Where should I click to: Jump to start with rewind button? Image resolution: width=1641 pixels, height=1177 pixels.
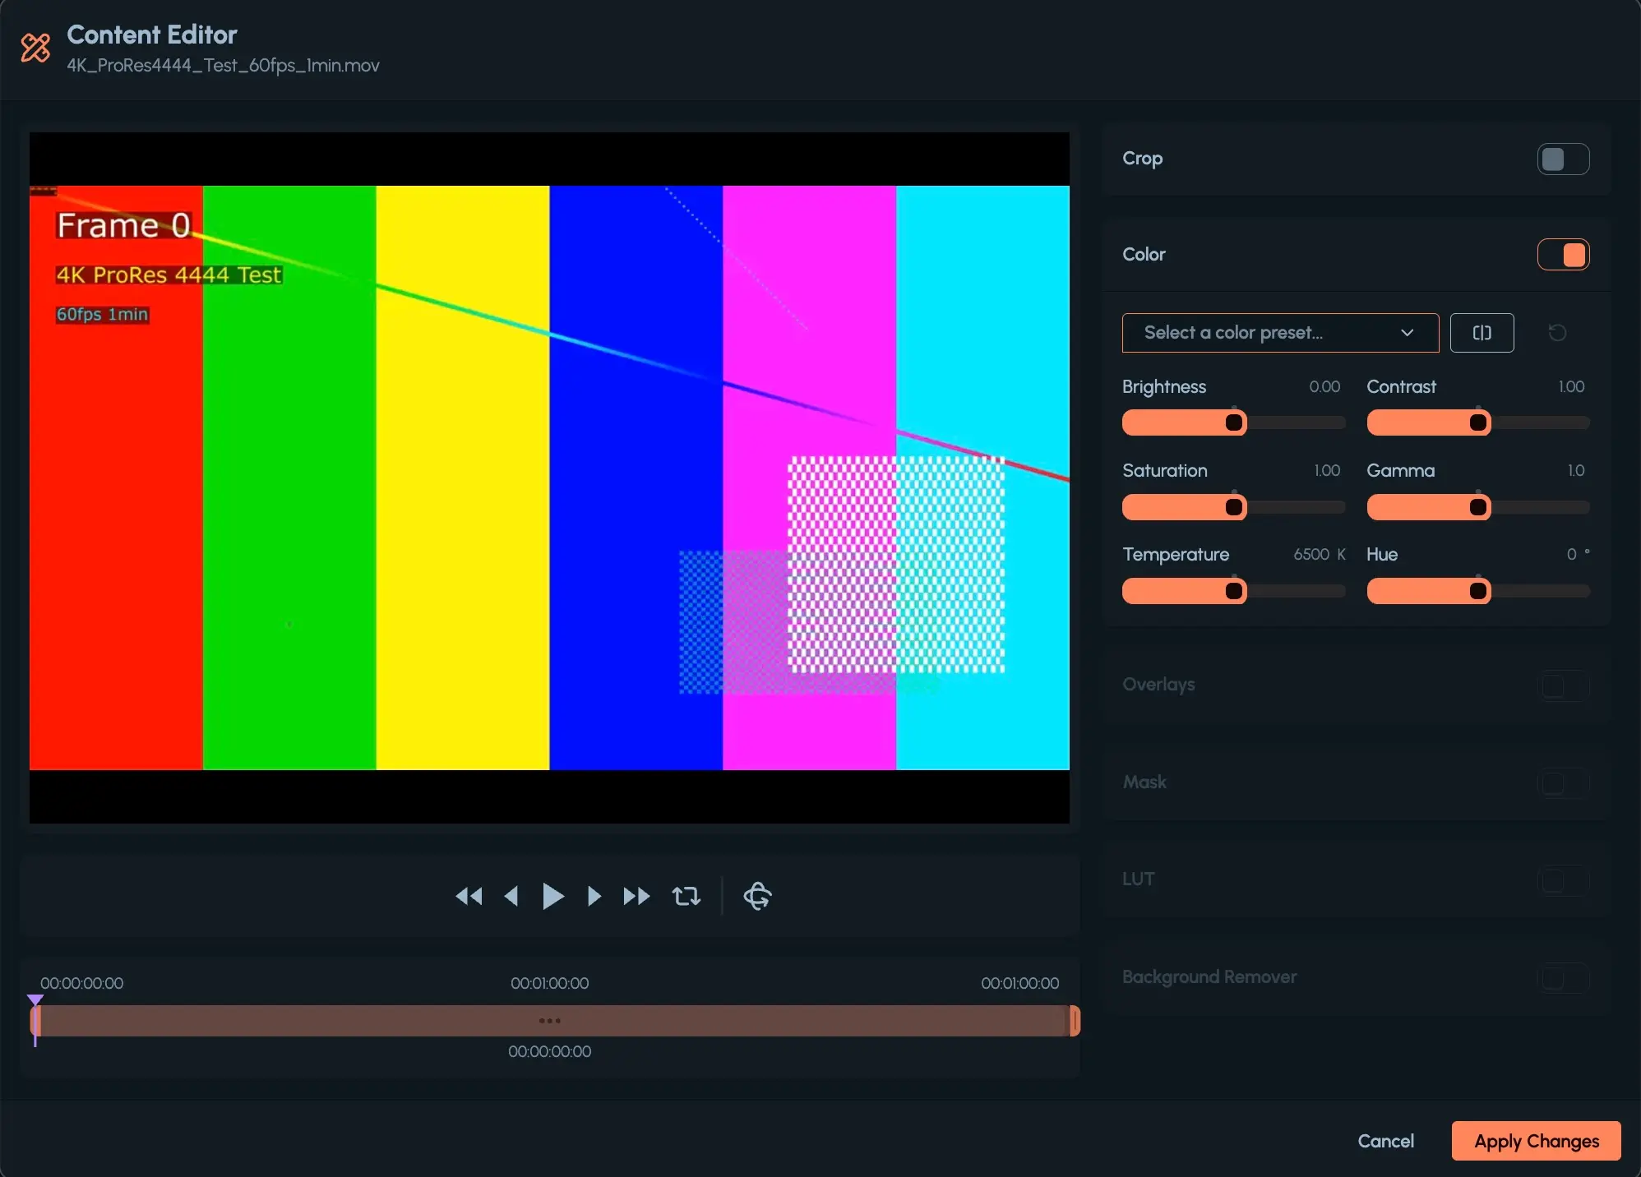pos(469,896)
